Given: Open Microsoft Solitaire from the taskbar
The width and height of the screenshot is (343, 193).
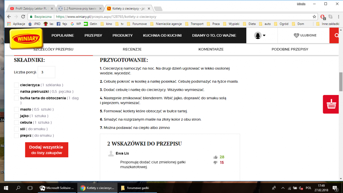Looking at the screenshot, I should click(x=57, y=188).
